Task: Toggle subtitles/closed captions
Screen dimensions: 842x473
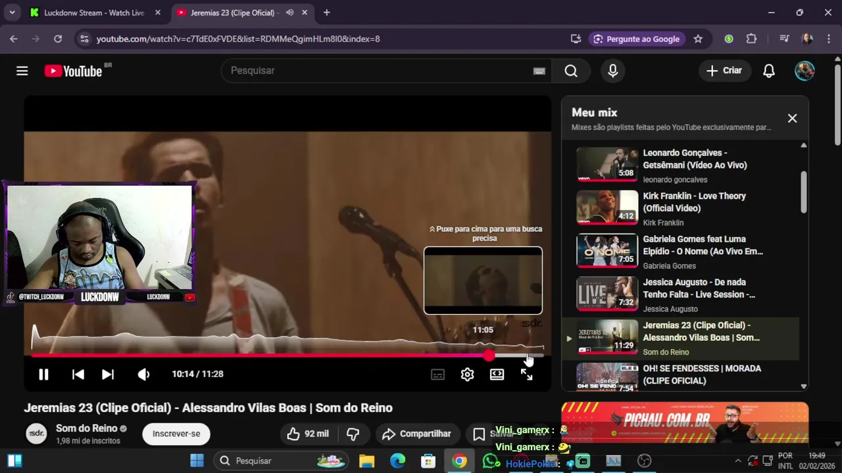Action: [437, 374]
